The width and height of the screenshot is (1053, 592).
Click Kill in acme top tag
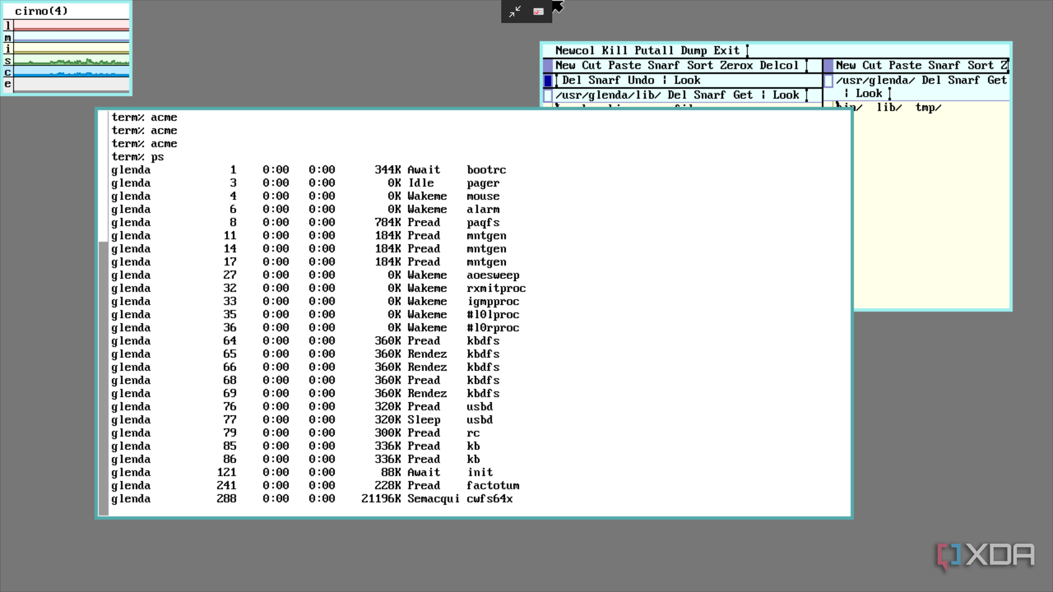pyautogui.click(x=614, y=50)
